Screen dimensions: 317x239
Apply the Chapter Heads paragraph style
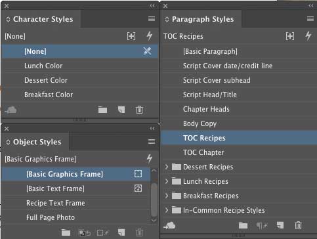coord(239,109)
